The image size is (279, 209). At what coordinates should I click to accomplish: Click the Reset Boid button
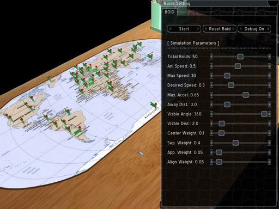pos(220,29)
